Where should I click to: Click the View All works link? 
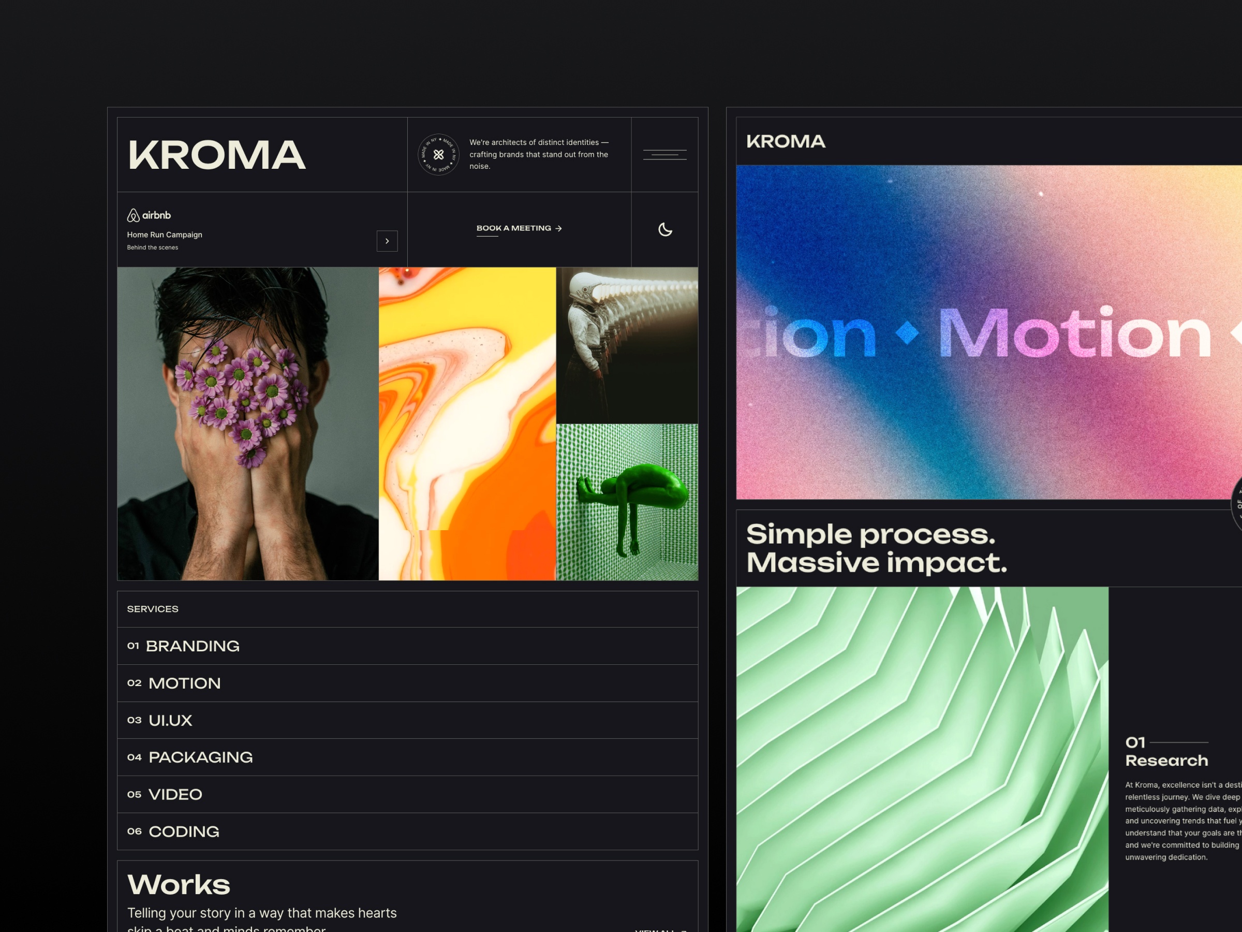coord(657,929)
